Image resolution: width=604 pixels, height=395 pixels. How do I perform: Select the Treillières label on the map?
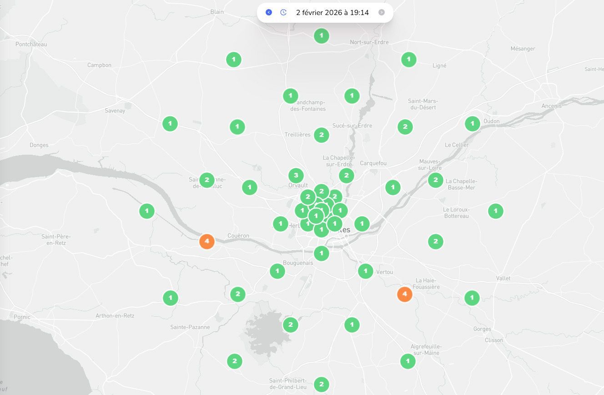click(297, 135)
